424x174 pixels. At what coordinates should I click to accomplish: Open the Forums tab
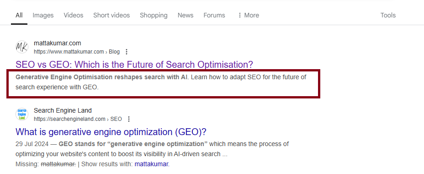pyautogui.click(x=214, y=15)
